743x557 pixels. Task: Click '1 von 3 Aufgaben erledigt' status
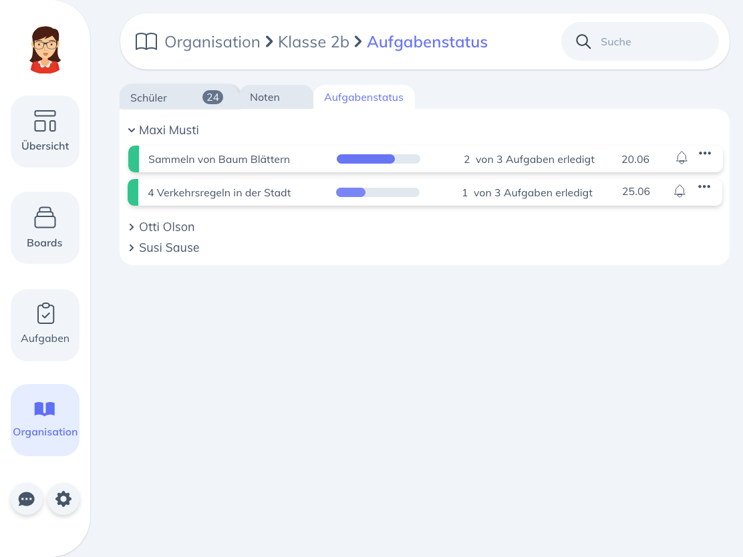(x=527, y=193)
